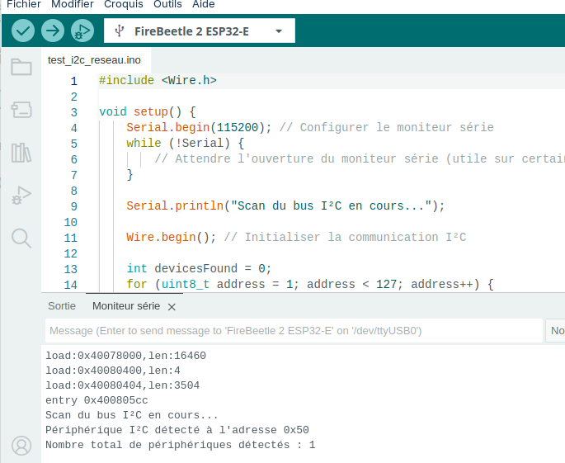Click serial output 'load:0x40078000,len:16460'
Image resolution: width=565 pixels, height=463 pixels.
pos(125,356)
